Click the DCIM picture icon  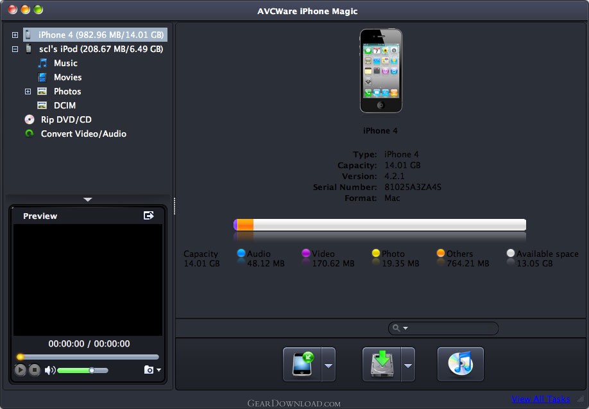42,106
